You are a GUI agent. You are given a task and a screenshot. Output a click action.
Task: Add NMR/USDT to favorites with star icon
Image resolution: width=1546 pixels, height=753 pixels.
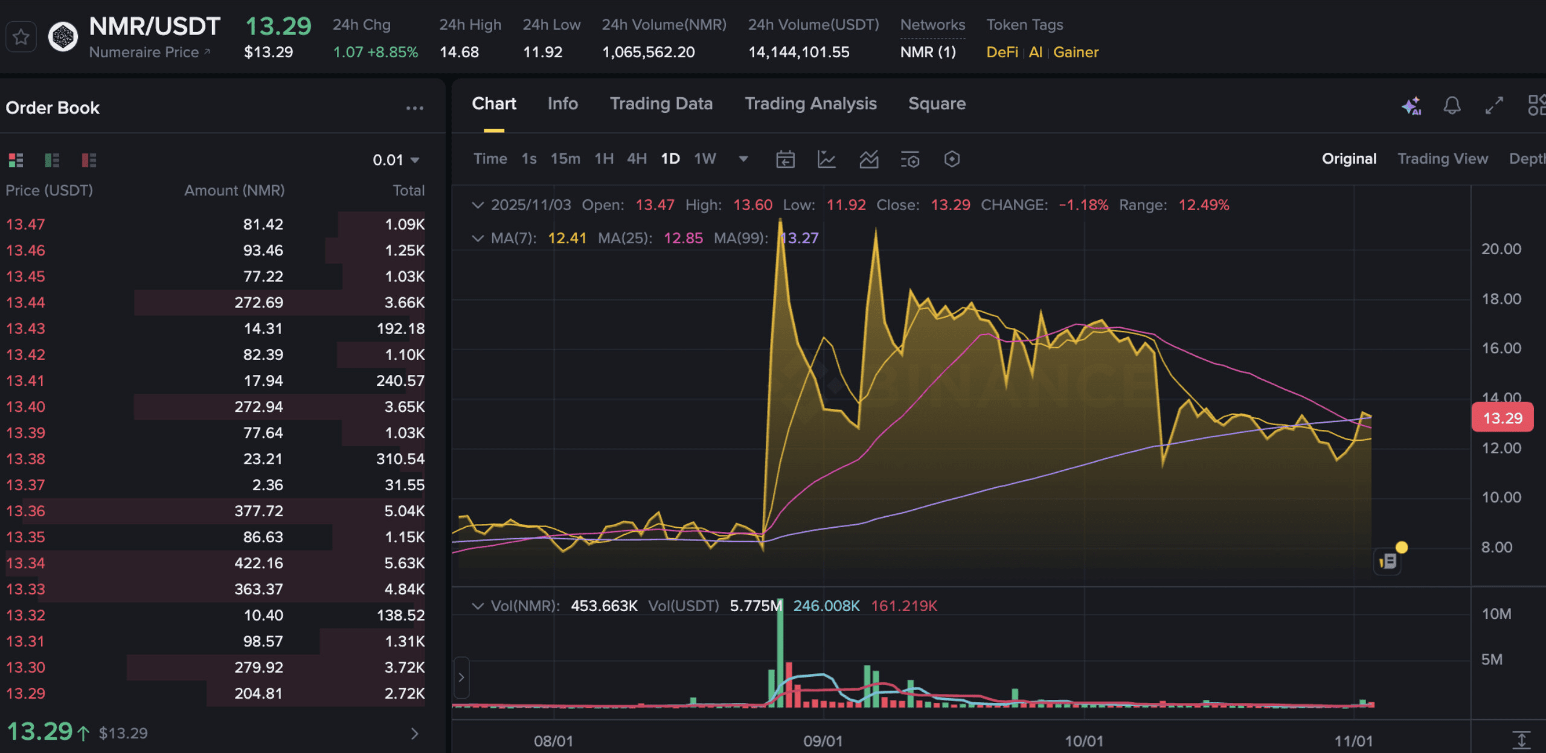pyautogui.click(x=21, y=37)
